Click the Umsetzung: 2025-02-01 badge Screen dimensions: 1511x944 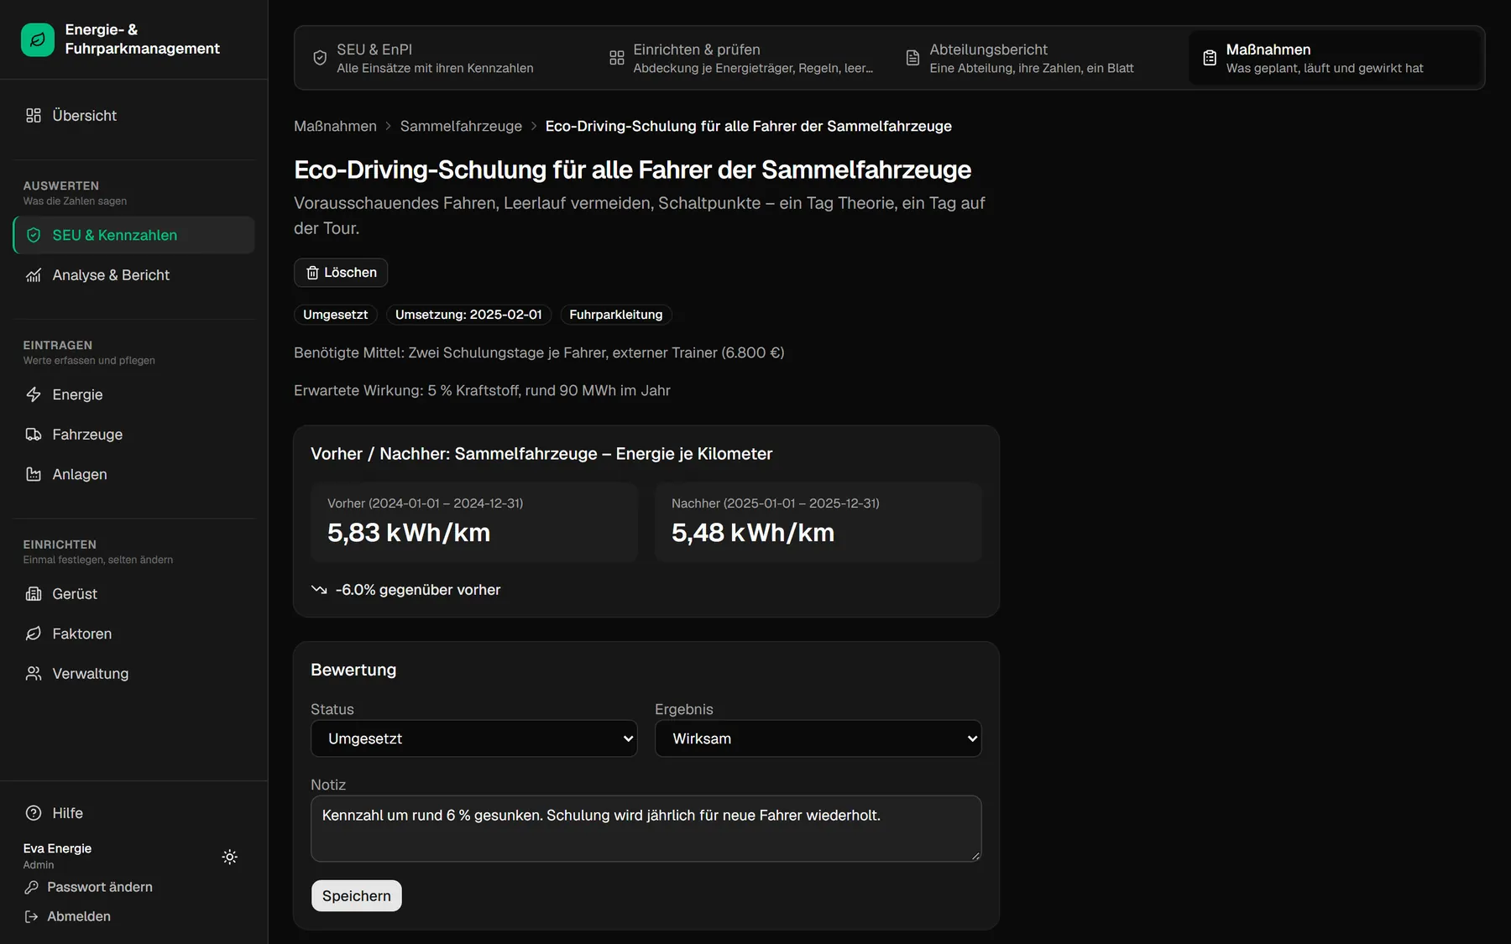click(468, 315)
